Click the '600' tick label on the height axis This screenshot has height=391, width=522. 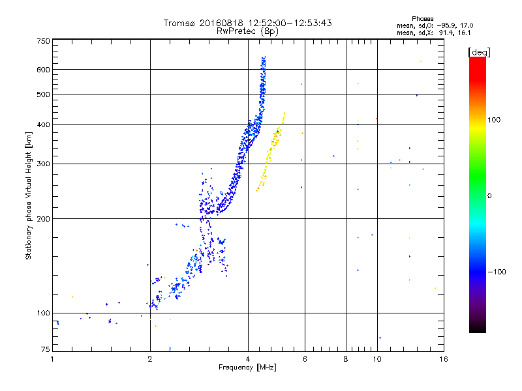click(x=43, y=70)
